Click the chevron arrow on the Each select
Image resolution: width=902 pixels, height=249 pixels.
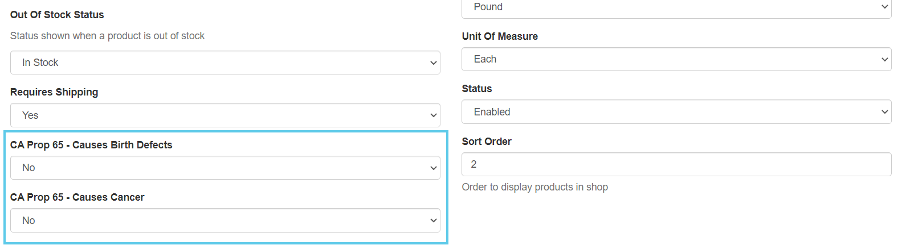pos(884,60)
